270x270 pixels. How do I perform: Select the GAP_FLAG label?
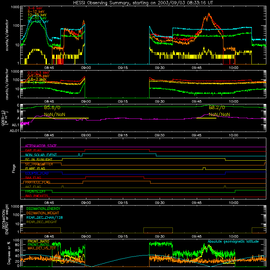[x=33, y=150]
